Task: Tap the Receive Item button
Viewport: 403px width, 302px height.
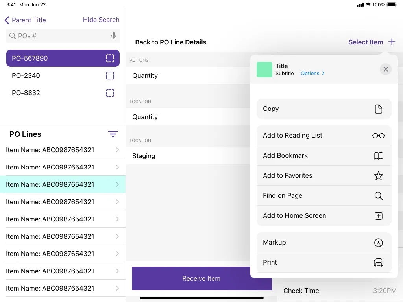Action: point(201,278)
